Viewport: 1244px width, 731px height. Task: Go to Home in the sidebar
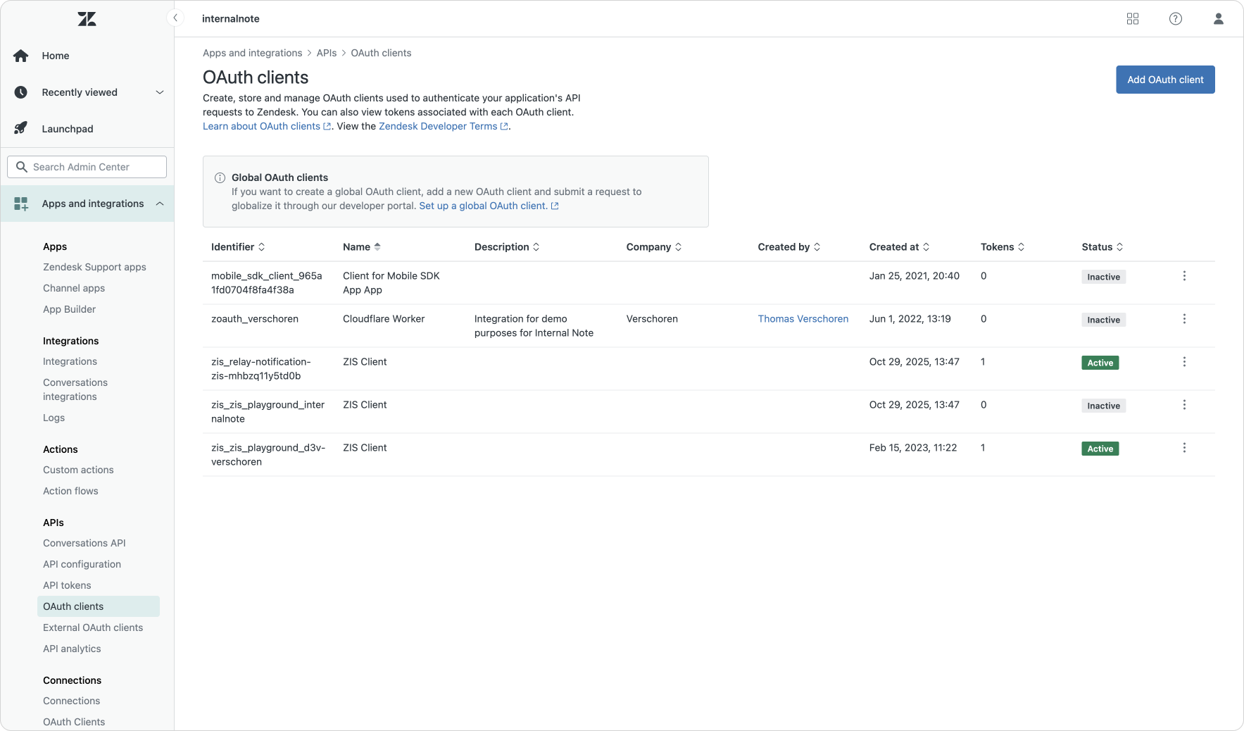point(56,56)
